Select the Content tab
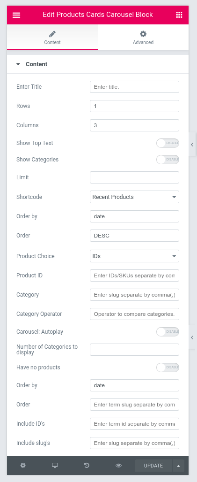Screen dimensions: 197x482 coord(52,37)
